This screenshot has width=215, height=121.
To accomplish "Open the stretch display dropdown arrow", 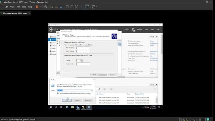I will (x=97, y=7).
